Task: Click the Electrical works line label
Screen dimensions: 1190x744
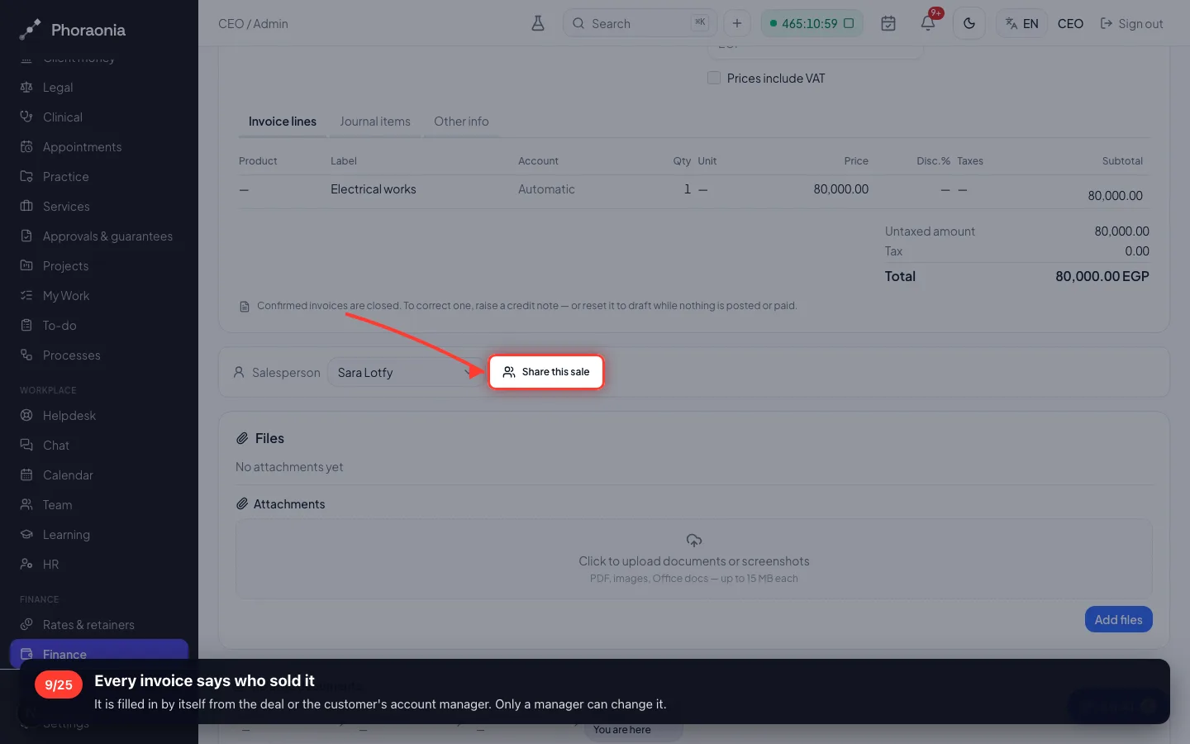Action: pyautogui.click(x=374, y=189)
